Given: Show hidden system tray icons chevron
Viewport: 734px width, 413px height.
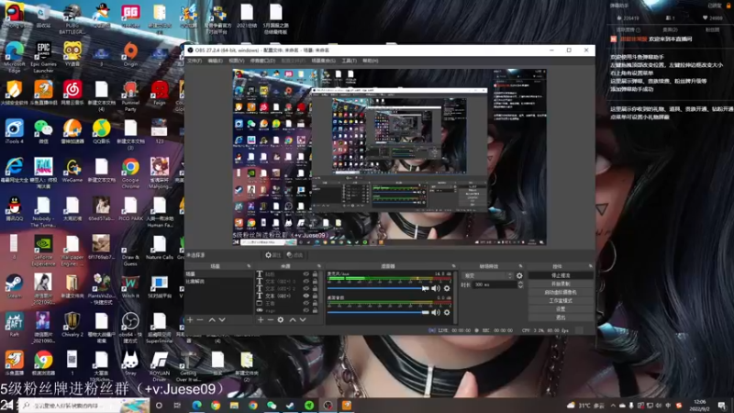Looking at the screenshot, I should coord(613,406).
